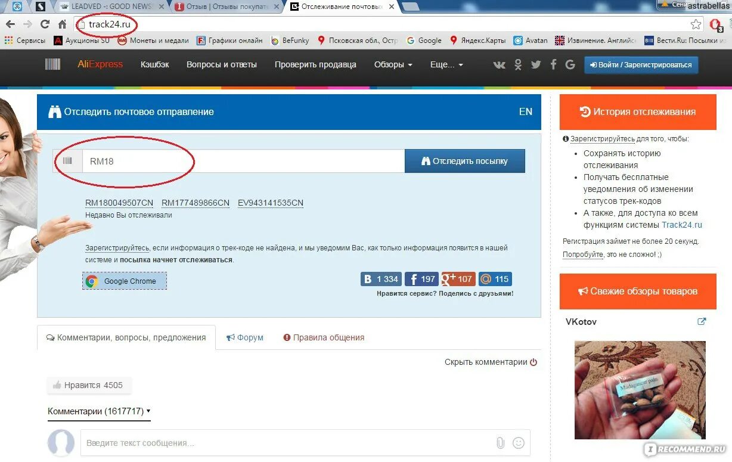Open Графики онлайн bookmark
Screen dimensions: 732x462
click(x=230, y=41)
